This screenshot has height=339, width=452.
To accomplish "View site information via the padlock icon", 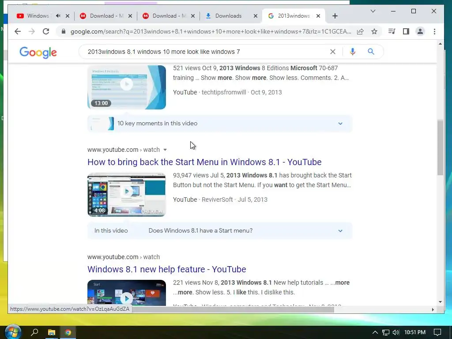I will tap(64, 31).
